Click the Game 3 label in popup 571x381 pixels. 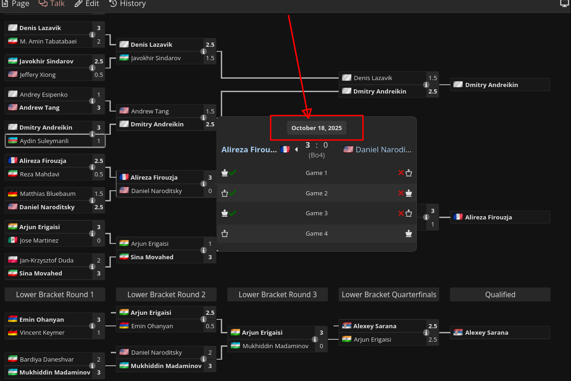316,213
